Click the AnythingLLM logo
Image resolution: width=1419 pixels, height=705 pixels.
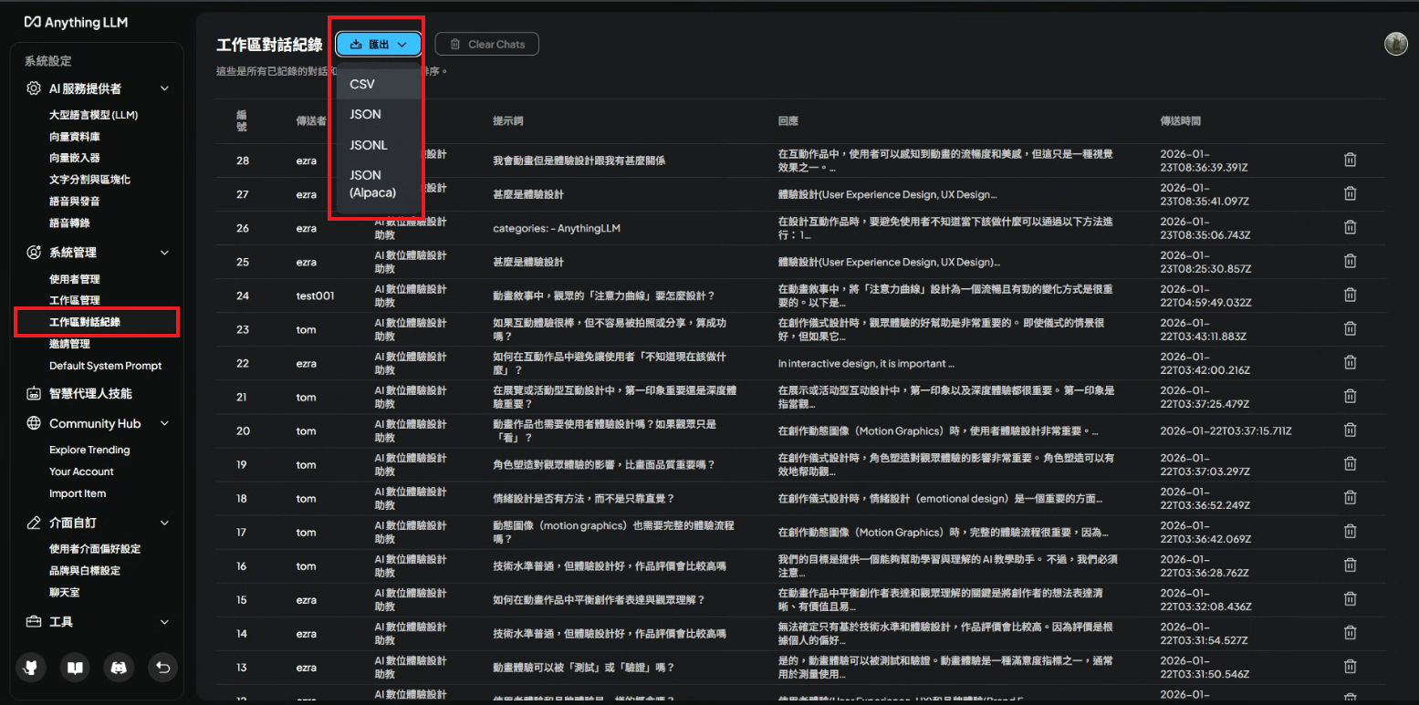pos(76,22)
